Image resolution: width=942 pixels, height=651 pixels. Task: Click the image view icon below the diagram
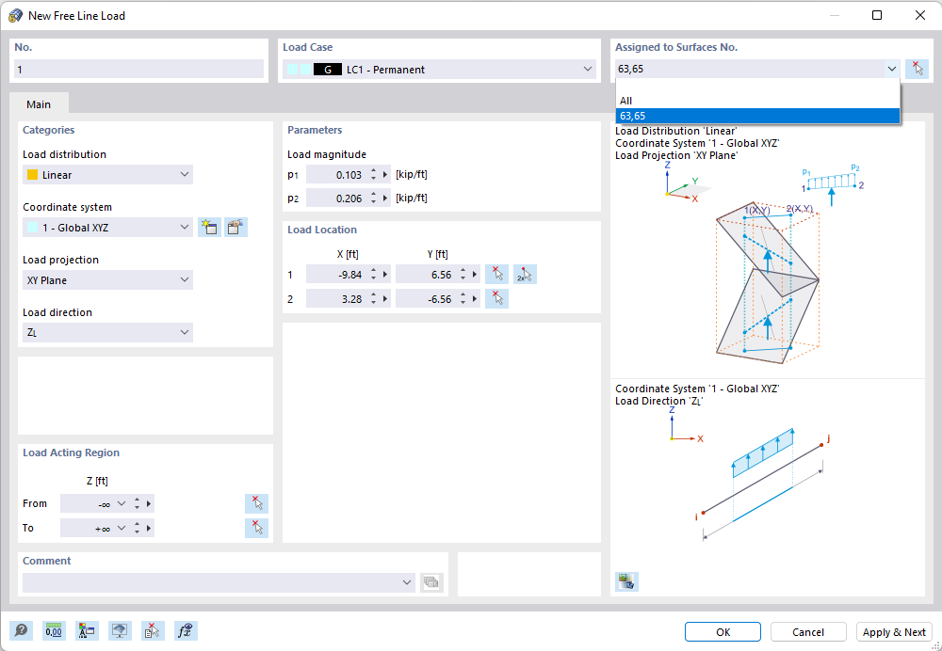[626, 581]
